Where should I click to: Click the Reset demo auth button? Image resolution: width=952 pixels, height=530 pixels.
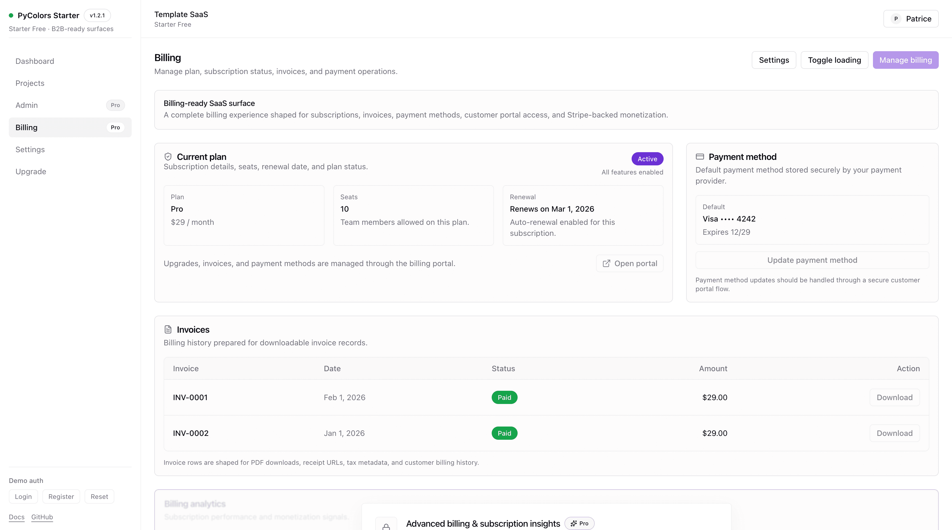(99, 497)
